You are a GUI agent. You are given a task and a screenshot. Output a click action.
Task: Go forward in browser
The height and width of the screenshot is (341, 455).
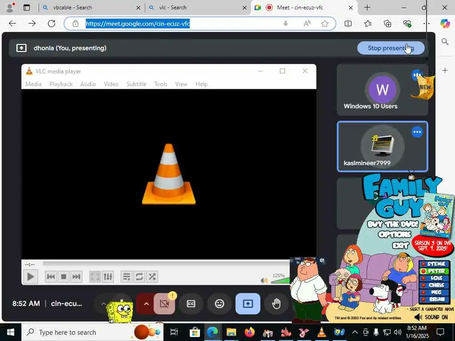pos(32,24)
